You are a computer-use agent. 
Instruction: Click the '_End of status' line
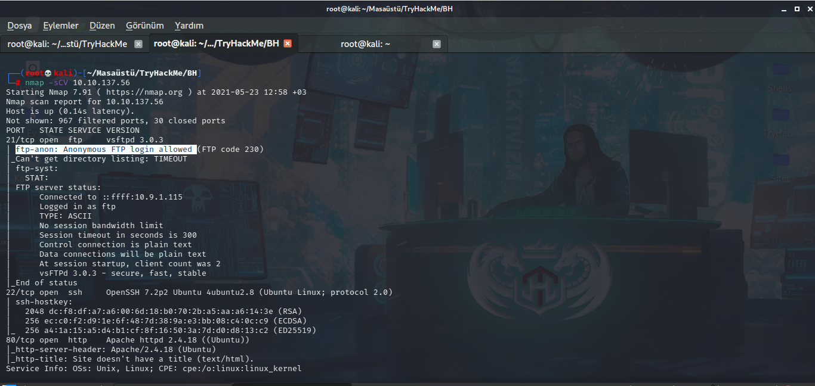click(44, 283)
